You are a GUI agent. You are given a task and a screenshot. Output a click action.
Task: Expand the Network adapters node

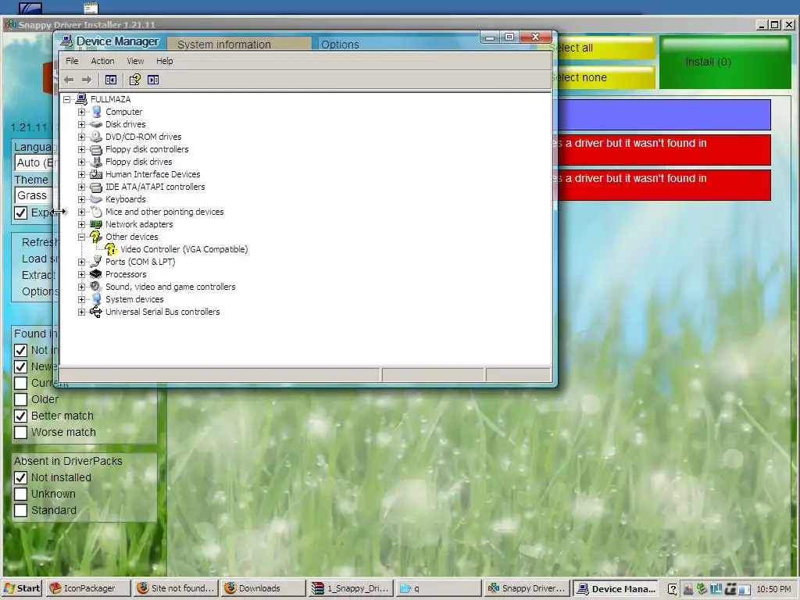click(x=81, y=224)
